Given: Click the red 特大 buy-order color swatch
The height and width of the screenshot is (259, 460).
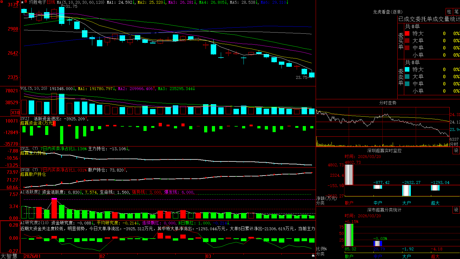Looking at the screenshot, I should point(407,33).
